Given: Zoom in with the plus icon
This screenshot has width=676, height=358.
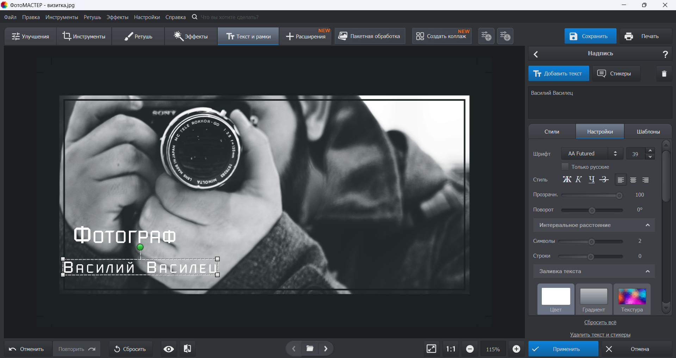Looking at the screenshot, I should pyautogui.click(x=516, y=349).
